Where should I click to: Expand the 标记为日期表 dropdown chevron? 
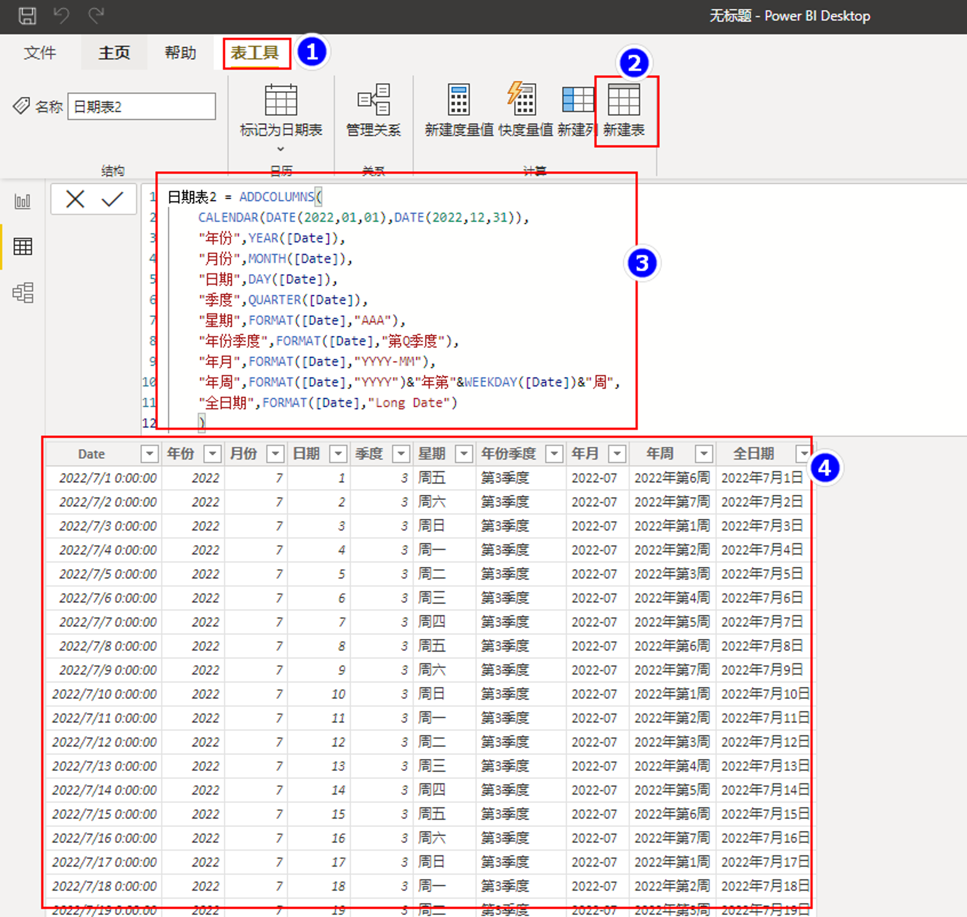(280, 149)
